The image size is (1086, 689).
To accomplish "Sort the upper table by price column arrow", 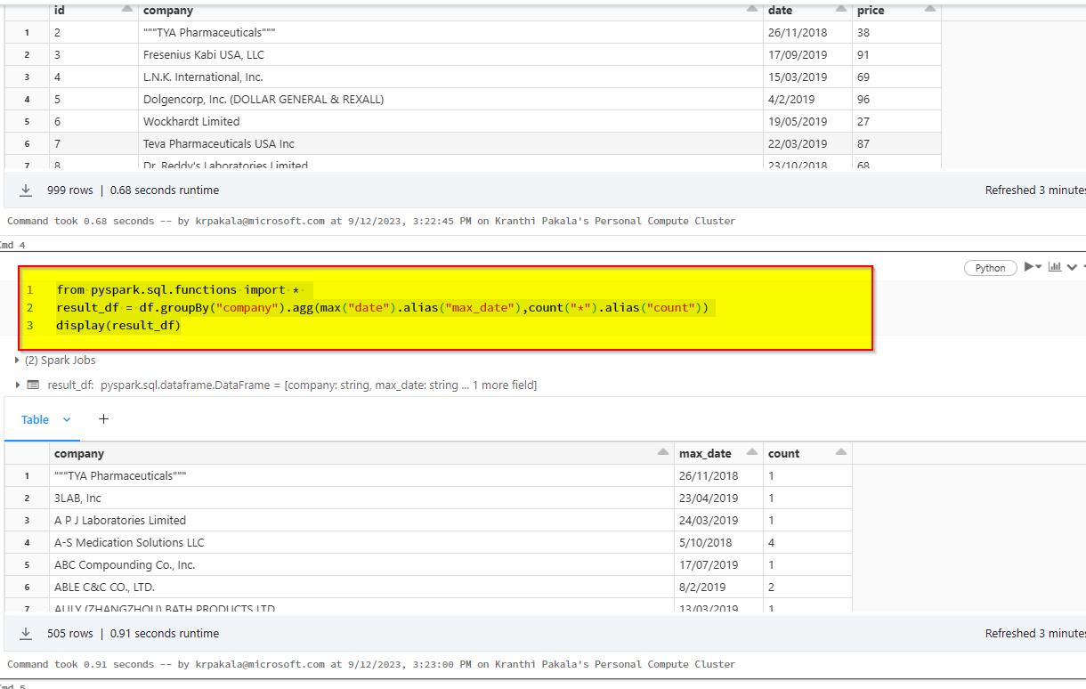I will tap(930, 9).
